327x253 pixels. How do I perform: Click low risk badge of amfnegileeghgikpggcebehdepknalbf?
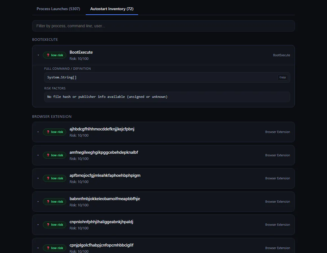[54, 155]
